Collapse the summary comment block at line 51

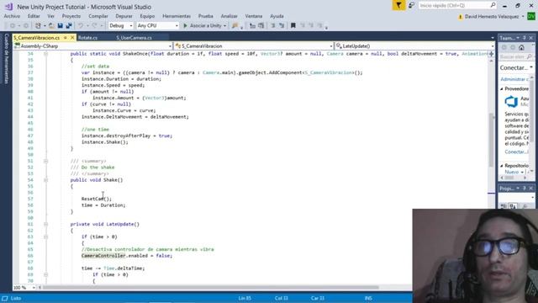coord(45,161)
